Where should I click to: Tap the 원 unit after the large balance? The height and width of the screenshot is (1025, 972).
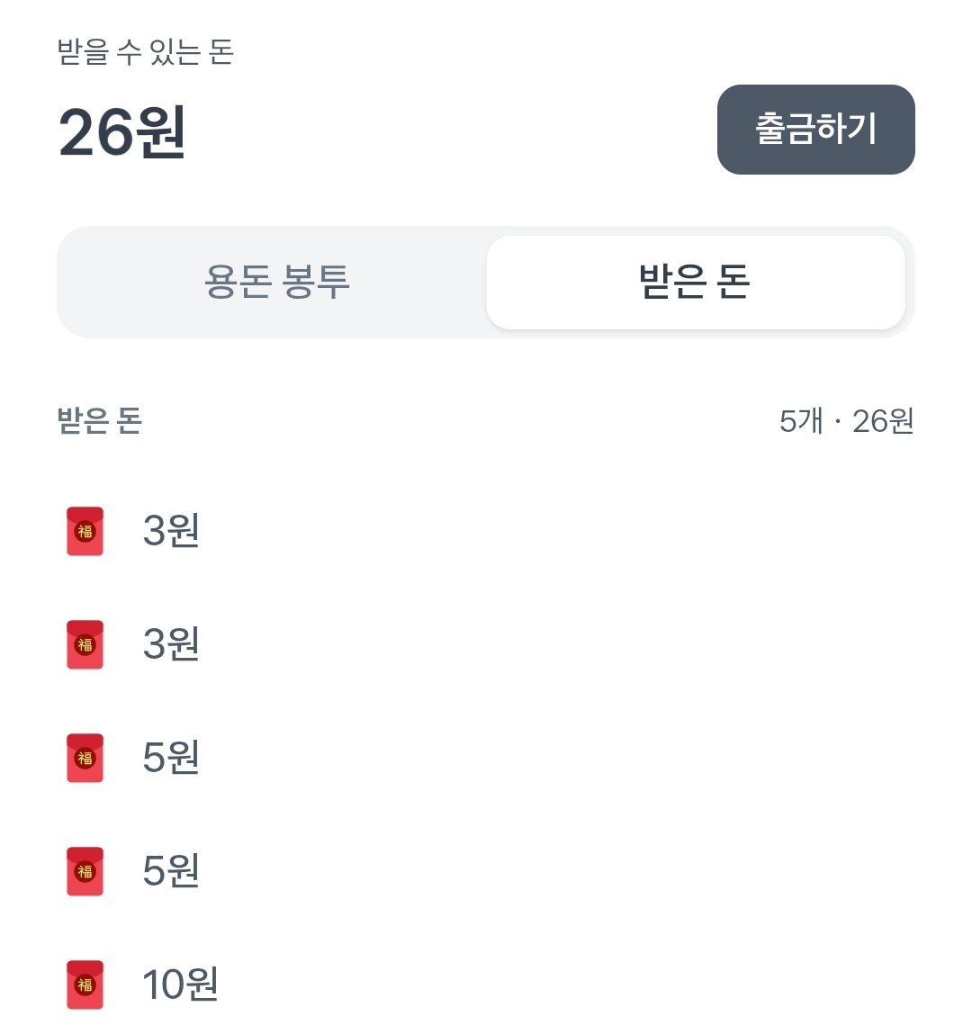coord(161,133)
